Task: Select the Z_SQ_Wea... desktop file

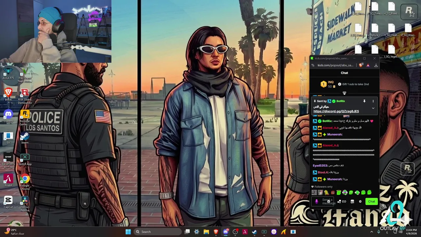Action: (408, 30)
